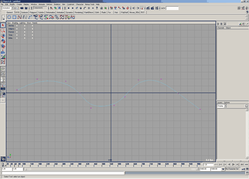The image size is (249, 179).
Task: Enable select by component type icon
Action: (60, 8)
